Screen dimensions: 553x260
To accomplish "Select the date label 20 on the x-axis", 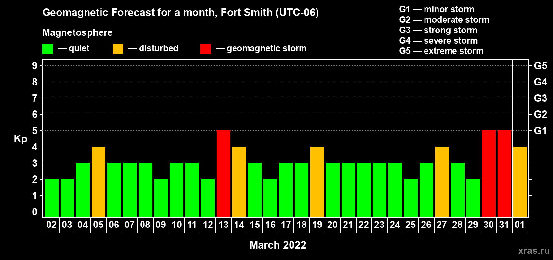I will tap(332, 225).
